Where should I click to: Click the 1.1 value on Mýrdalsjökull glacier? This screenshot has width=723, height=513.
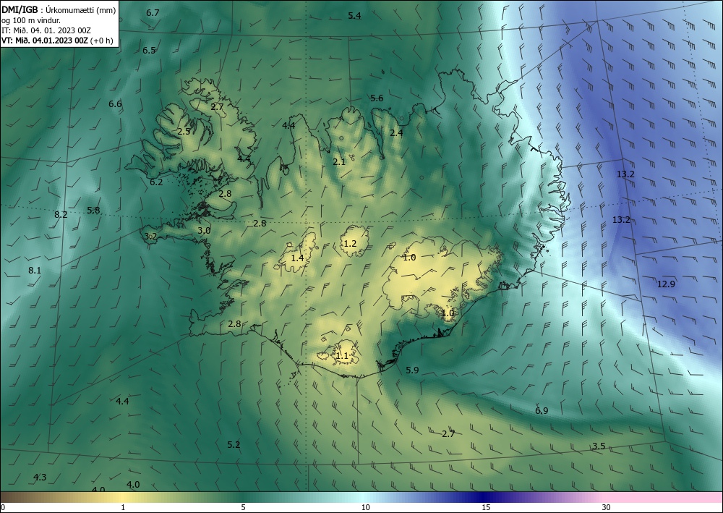(342, 356)
